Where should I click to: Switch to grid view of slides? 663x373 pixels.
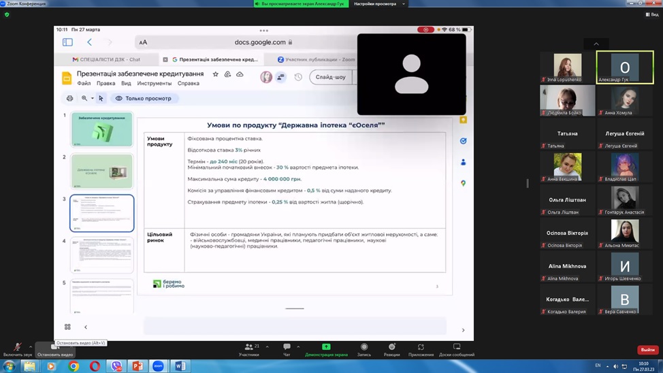(67, 327)
